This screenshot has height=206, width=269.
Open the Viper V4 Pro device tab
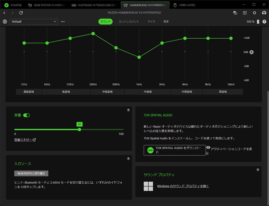coord(184,5)
